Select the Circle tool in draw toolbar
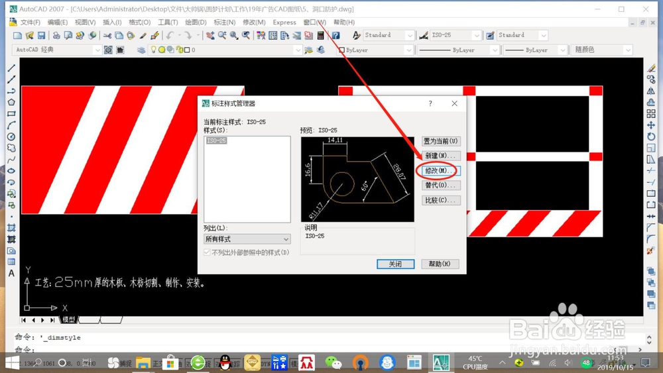The width and height of the screenshot is (663, 373). click(x=11, y=136)
